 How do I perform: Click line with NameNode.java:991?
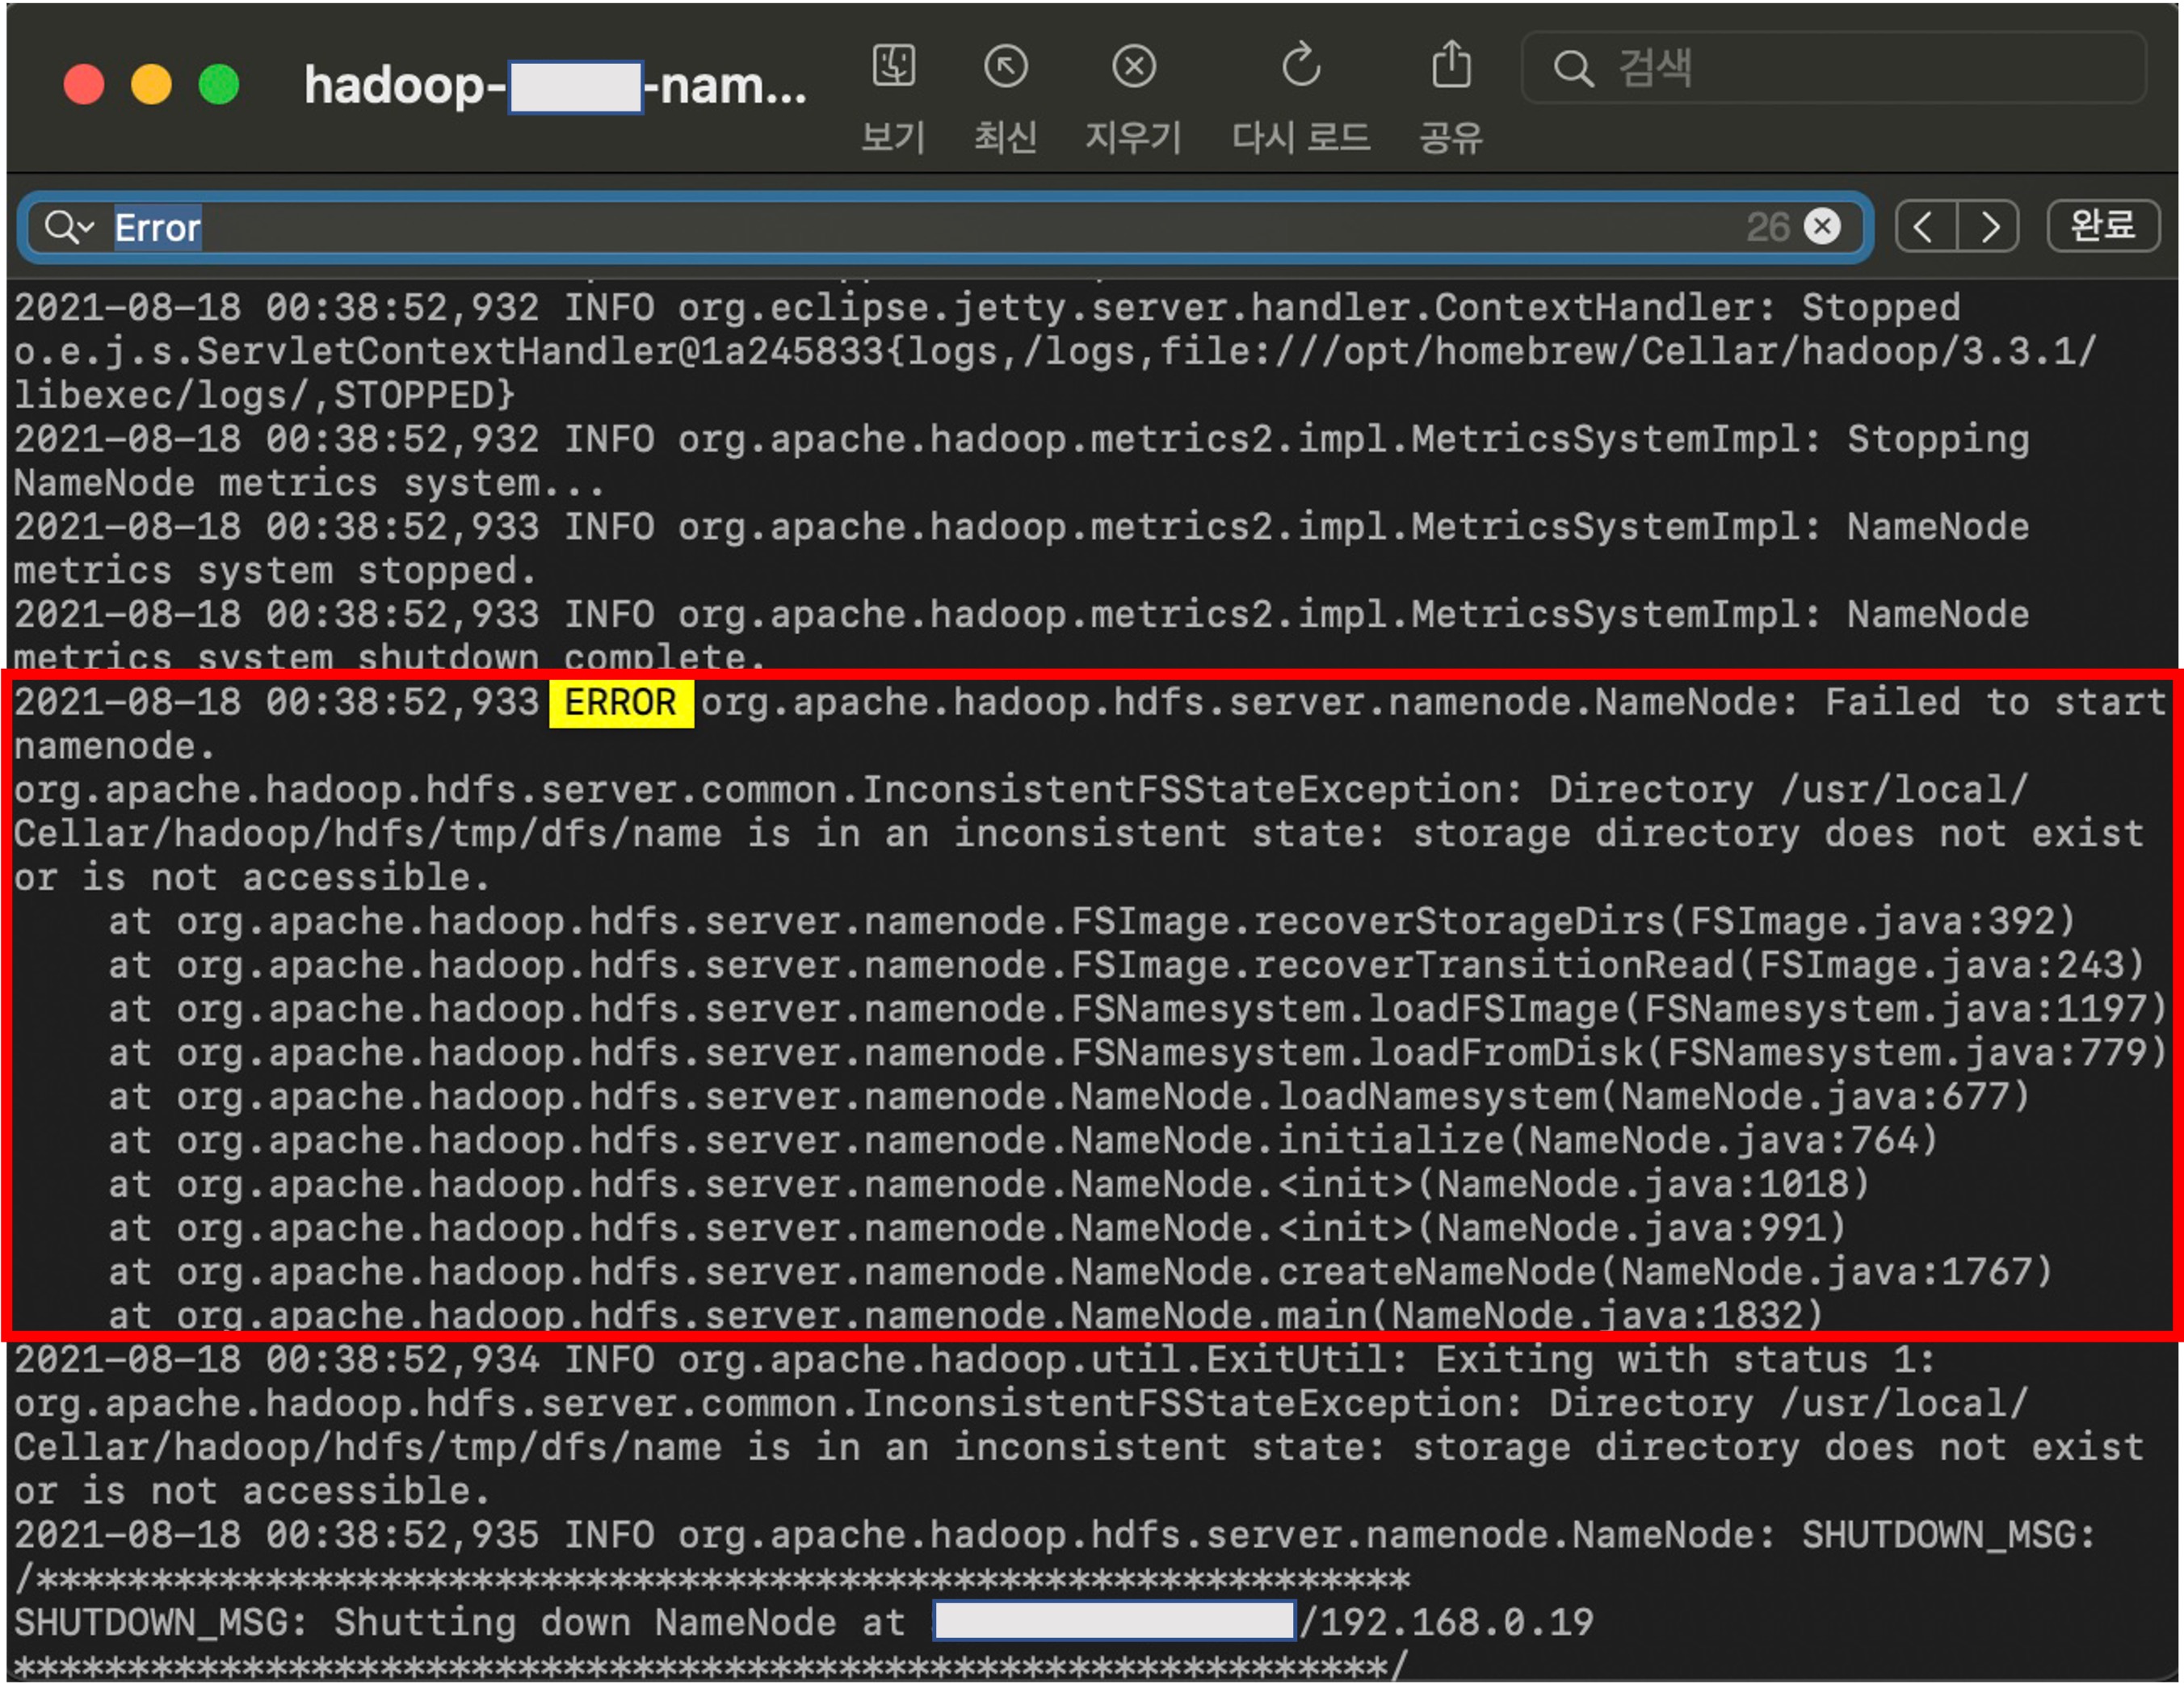coord(977,1229)
